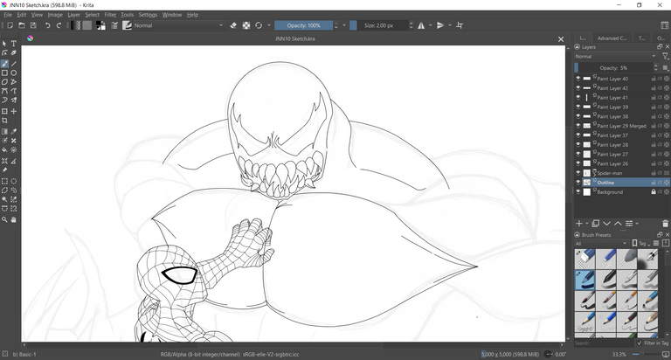The image size is (671, 360).
Task: Open the layer blending mode dropdown
Action: point(615,57)
